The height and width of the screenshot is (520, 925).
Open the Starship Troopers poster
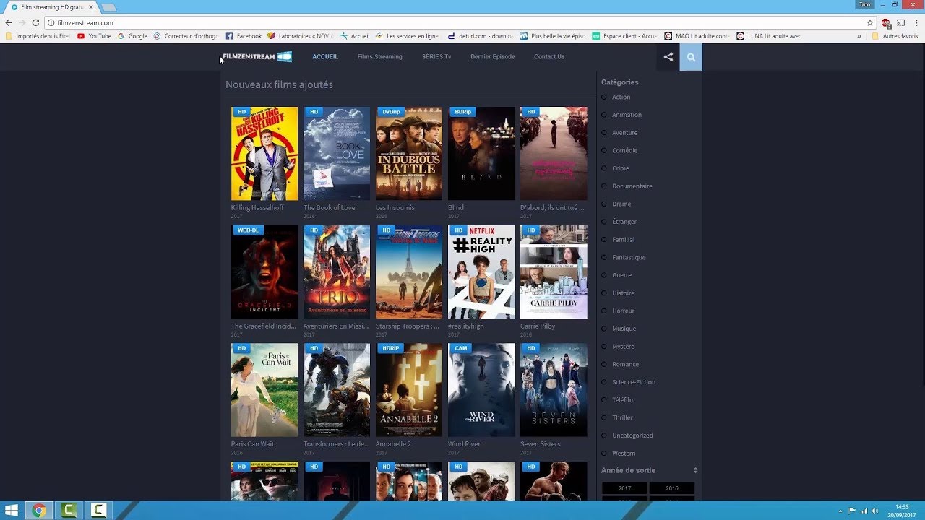409,272
